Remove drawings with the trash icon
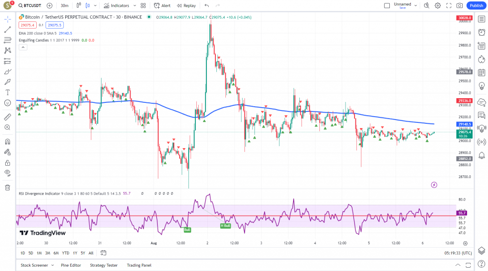Screen dimensions: 488x271 click(8, 187)
